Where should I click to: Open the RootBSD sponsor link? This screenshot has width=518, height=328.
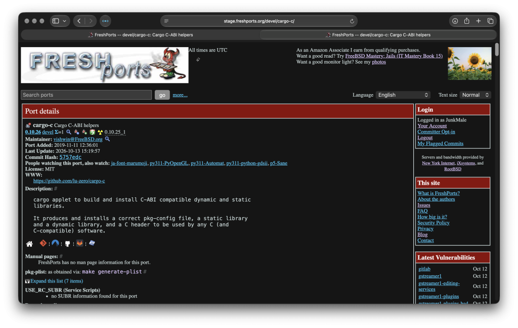click(453, 169)
